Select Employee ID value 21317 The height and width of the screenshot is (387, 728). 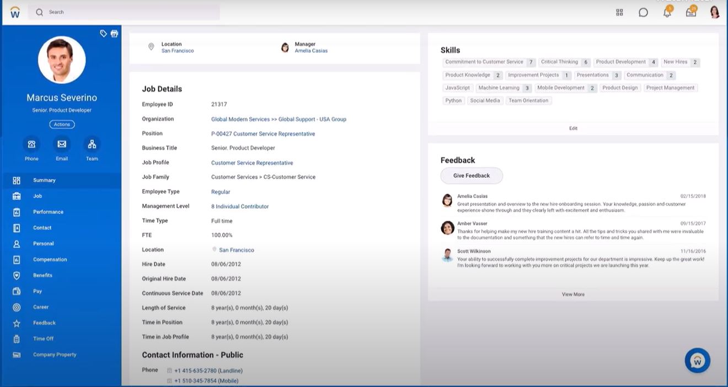click(219, 105)
